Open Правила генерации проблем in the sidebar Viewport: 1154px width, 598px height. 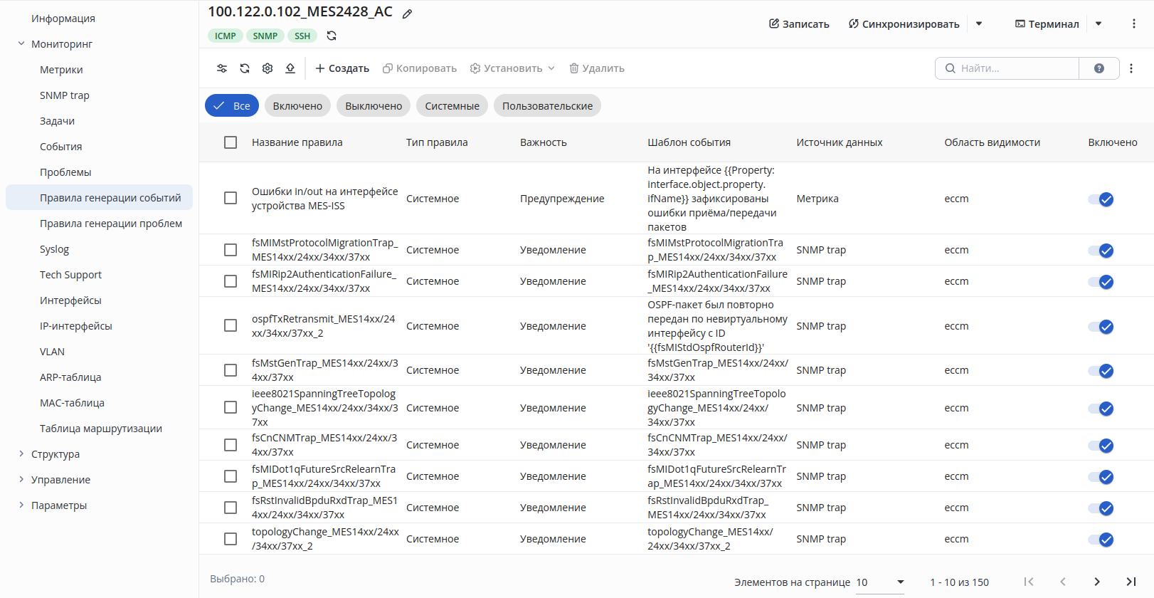point(111,224)
